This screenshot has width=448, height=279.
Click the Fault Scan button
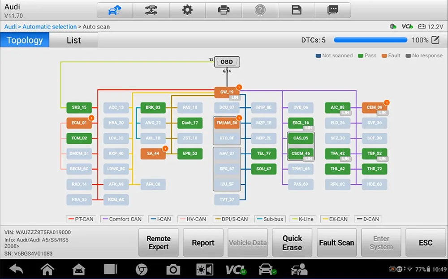[x=336, y=243]
